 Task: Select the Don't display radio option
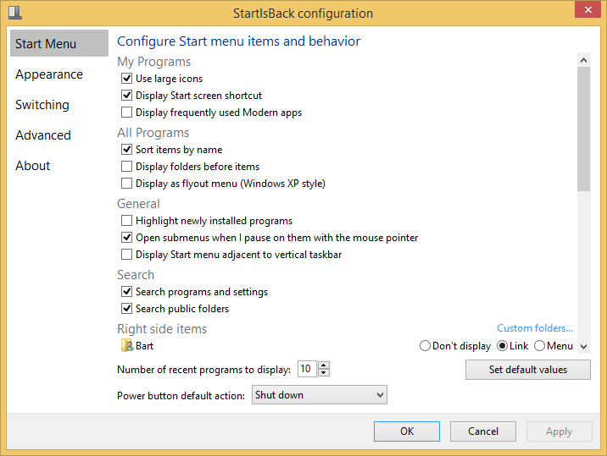click(x=426, y=345)
